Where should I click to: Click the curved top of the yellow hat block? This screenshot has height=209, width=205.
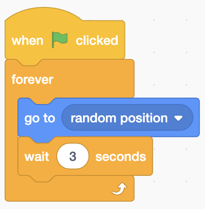pos(44,14)
